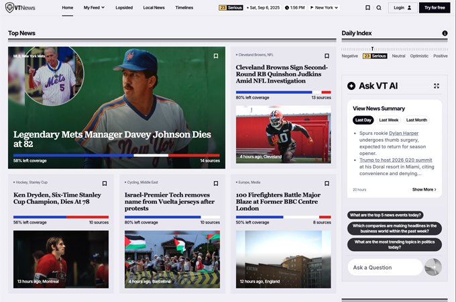Open the Timelines page
Image resolution: width=456 pixels, height=302 pixels.
[184, 7]
